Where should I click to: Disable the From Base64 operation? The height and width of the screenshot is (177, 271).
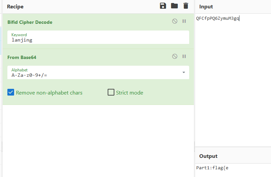click(x=175, y=56)
